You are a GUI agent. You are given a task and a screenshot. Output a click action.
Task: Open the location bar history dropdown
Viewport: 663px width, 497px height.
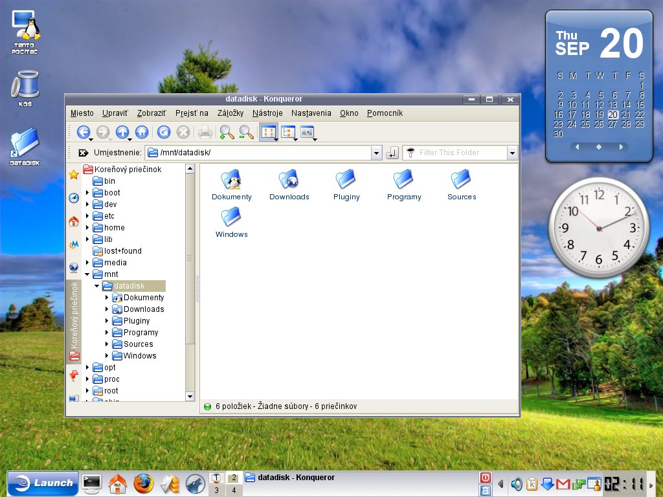tap(376, 153)
